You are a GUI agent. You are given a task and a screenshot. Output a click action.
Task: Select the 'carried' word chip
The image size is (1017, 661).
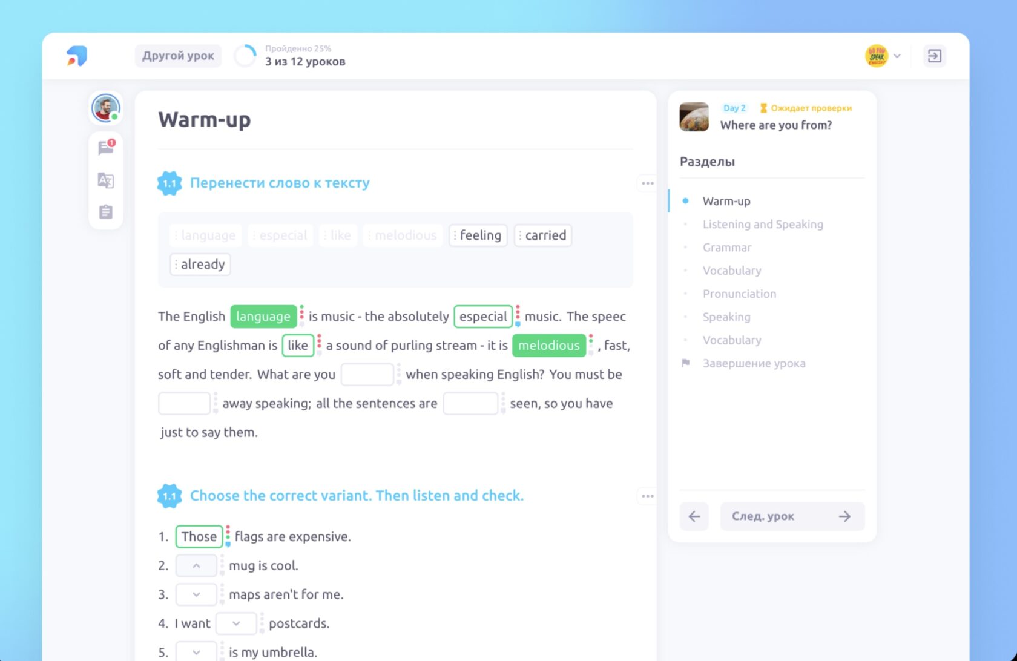coord(543,235)
